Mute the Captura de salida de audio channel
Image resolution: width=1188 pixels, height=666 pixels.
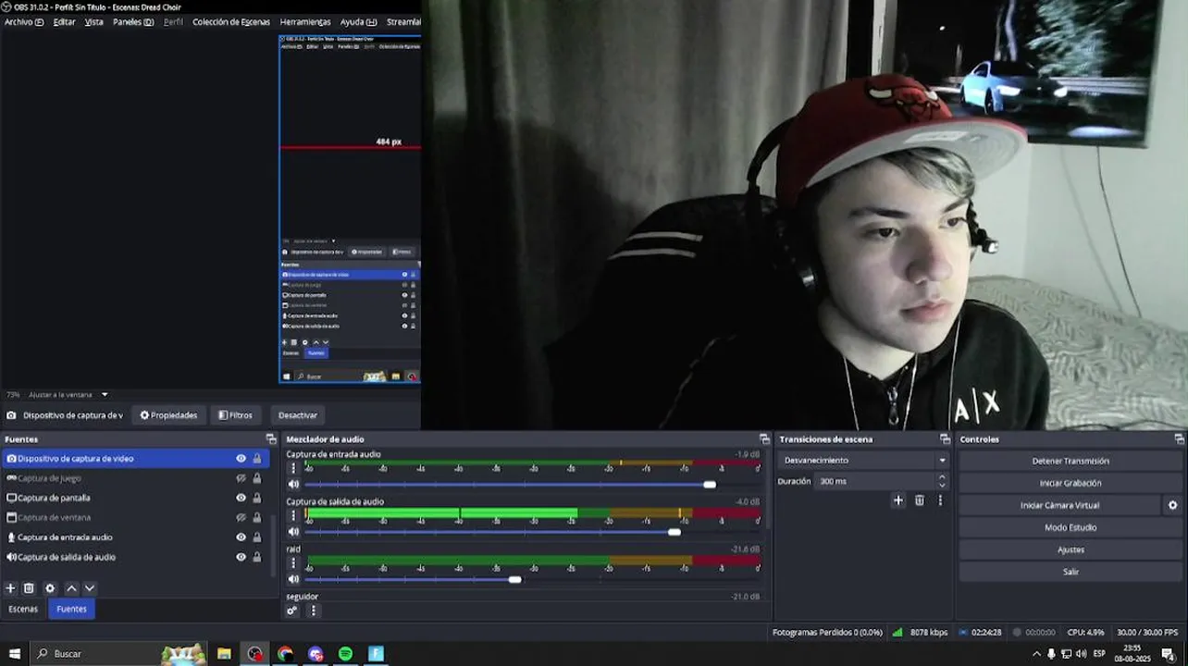point(293,532)
